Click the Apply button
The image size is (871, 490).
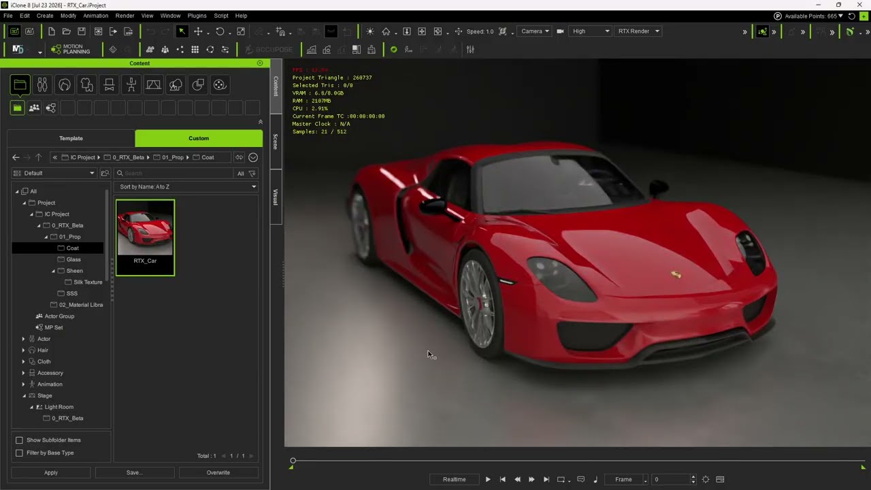click(x=51, y=472)
